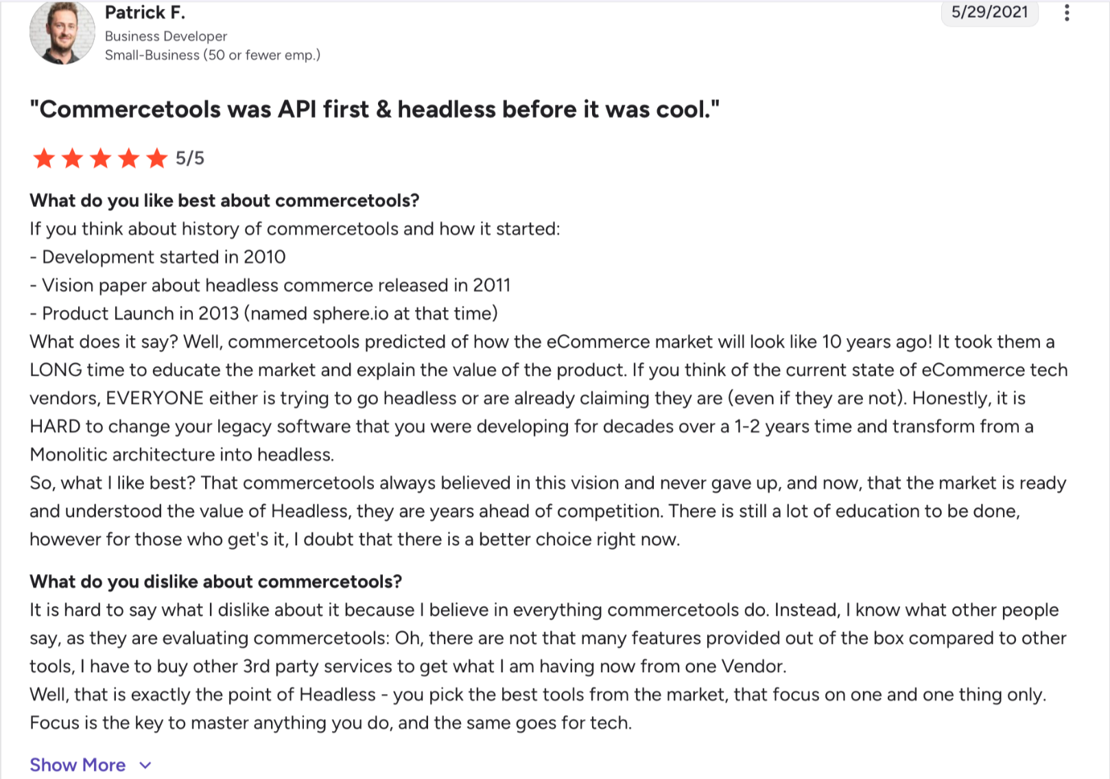
Task: Click the third rating star
Action: pyautogui.click(x=100, y=158)
